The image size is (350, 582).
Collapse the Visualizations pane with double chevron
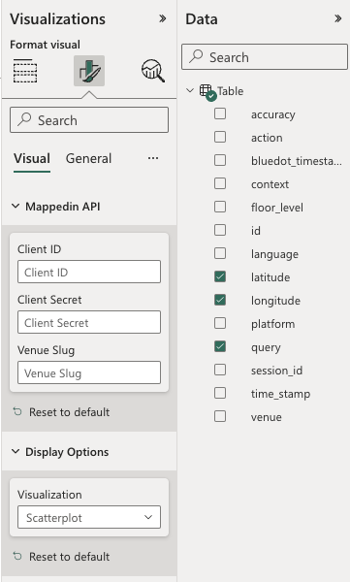(162, 18)
